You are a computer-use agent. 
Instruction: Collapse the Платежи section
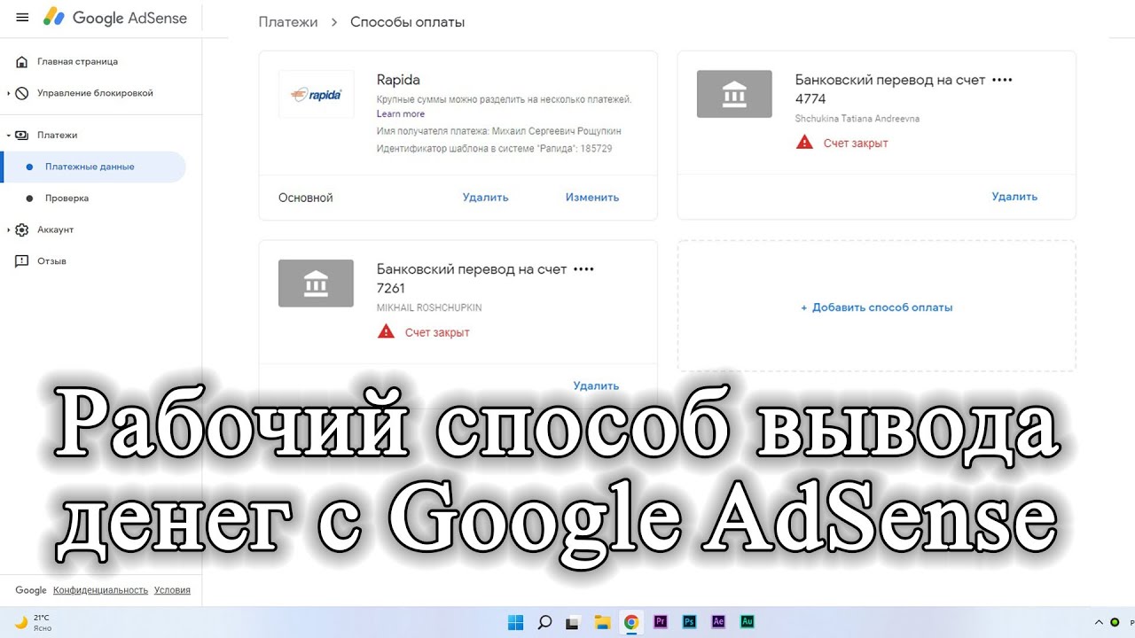coord(8,135)
